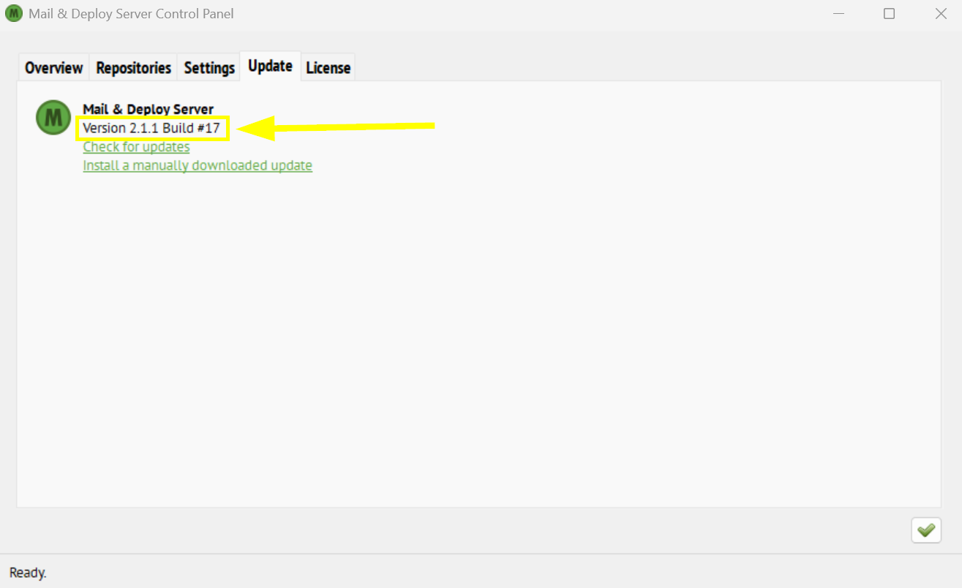Viewport: 962px width, 588px height.
Task: Click the Version 2.1.1 Build #17 text
Action: (151, 129)
